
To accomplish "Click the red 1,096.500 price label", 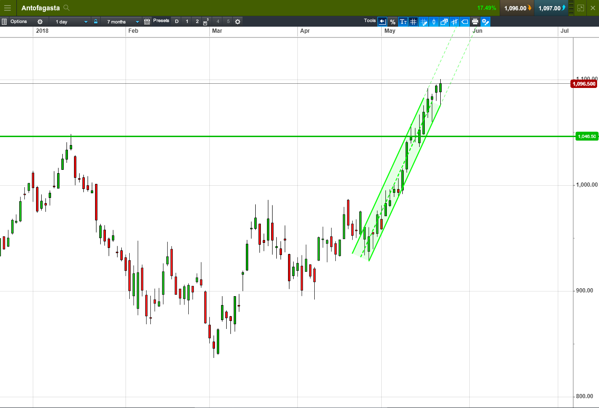I will [584, 84].
